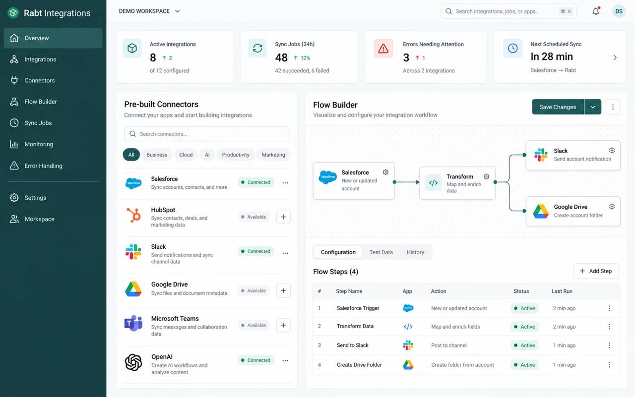The height and width of the screenshot is (397, 635).
Task: Open the notifications bell
Action: [596, 11]
